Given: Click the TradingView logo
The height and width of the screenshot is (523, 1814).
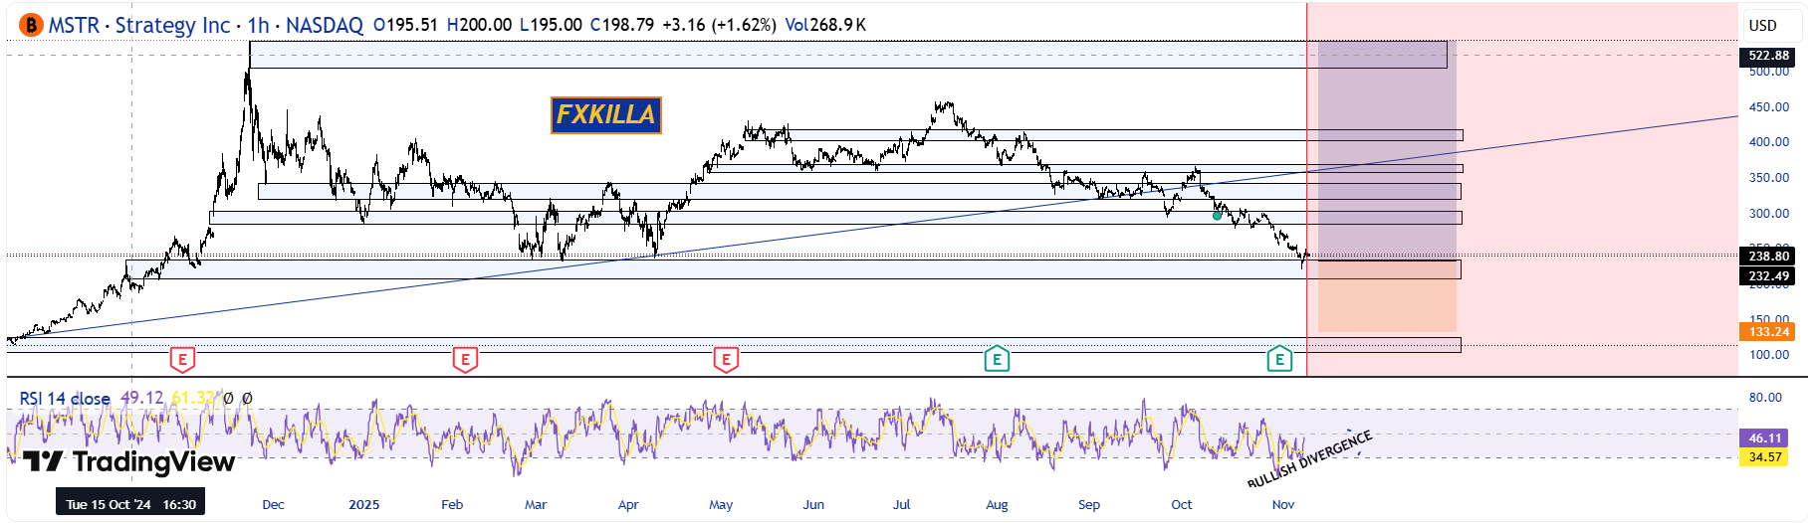Looking at the screenshot, I should coord(129,462).
